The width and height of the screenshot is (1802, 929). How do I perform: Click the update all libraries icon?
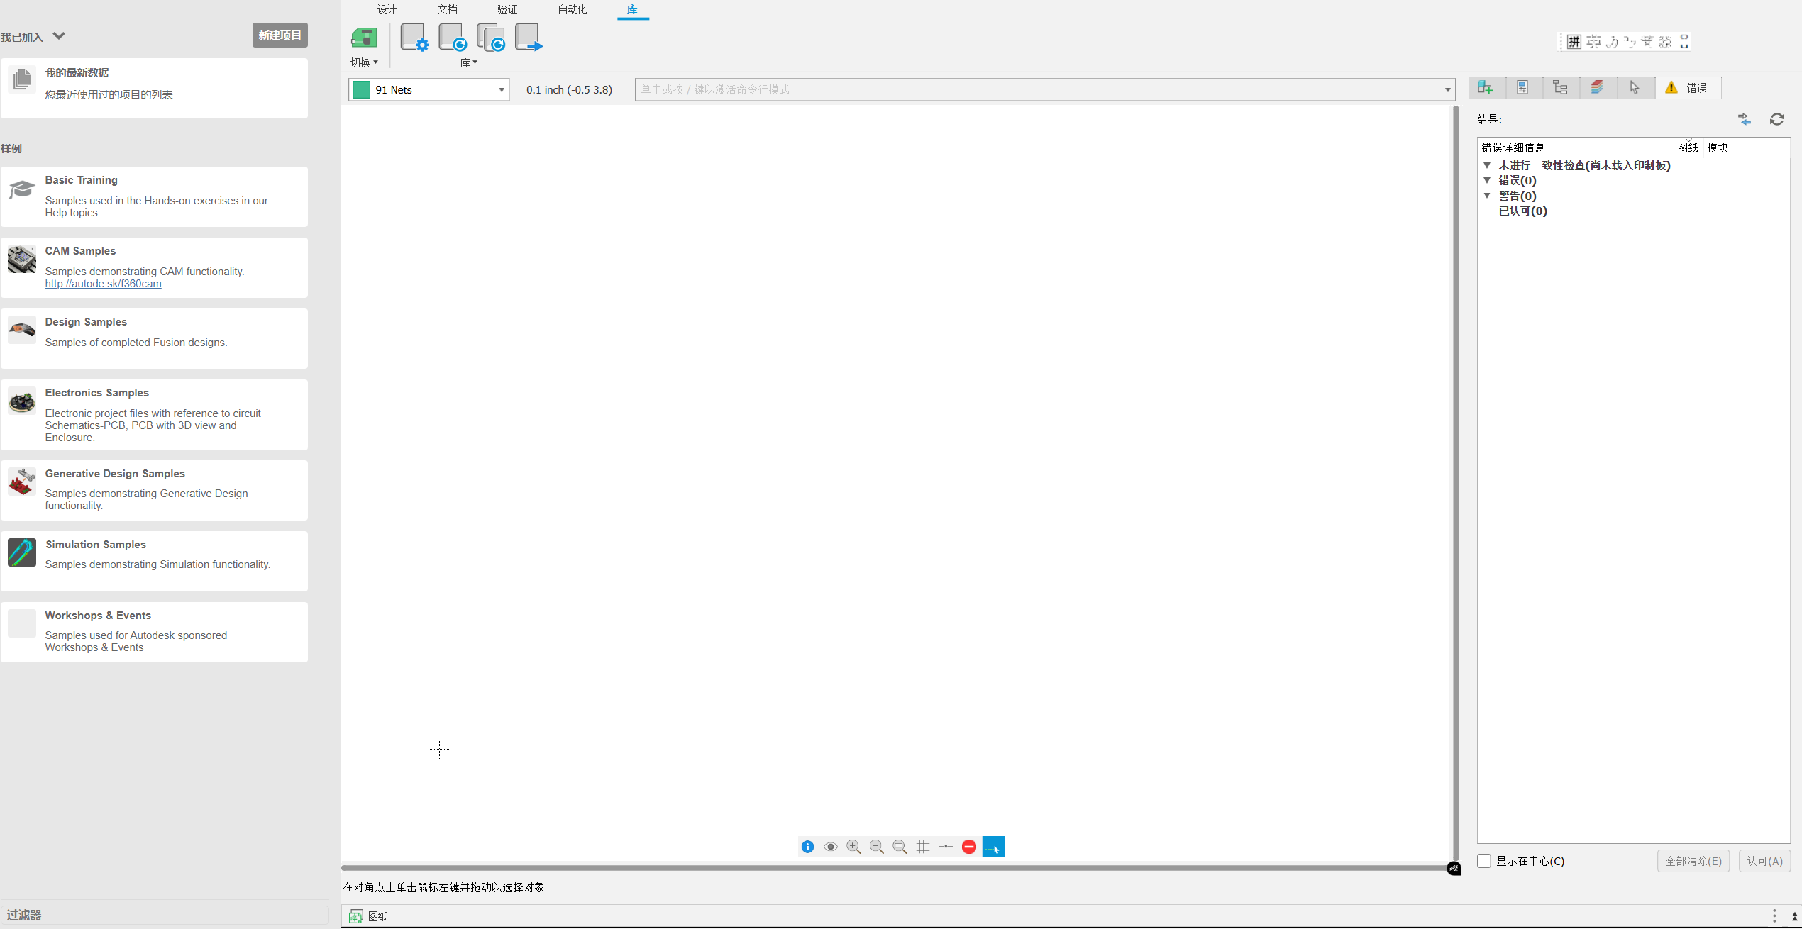pyautogui.click(x=491, y=38)
